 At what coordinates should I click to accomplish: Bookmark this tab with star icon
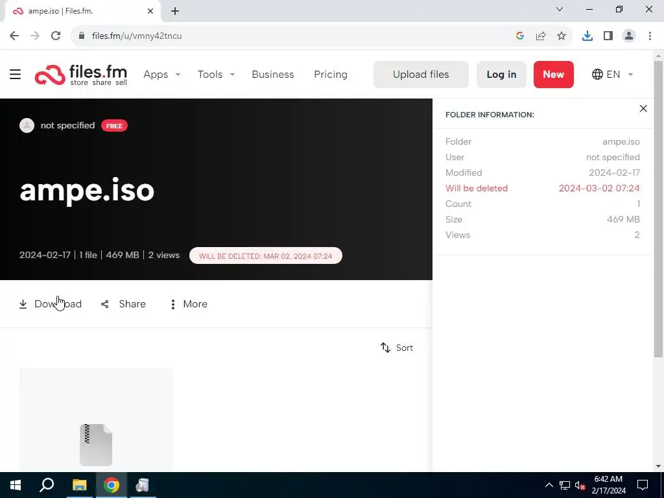tap(562, 36)
